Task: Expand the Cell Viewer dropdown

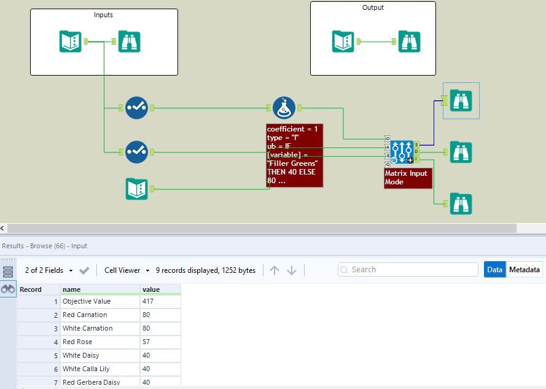Action: click(127, 270)
